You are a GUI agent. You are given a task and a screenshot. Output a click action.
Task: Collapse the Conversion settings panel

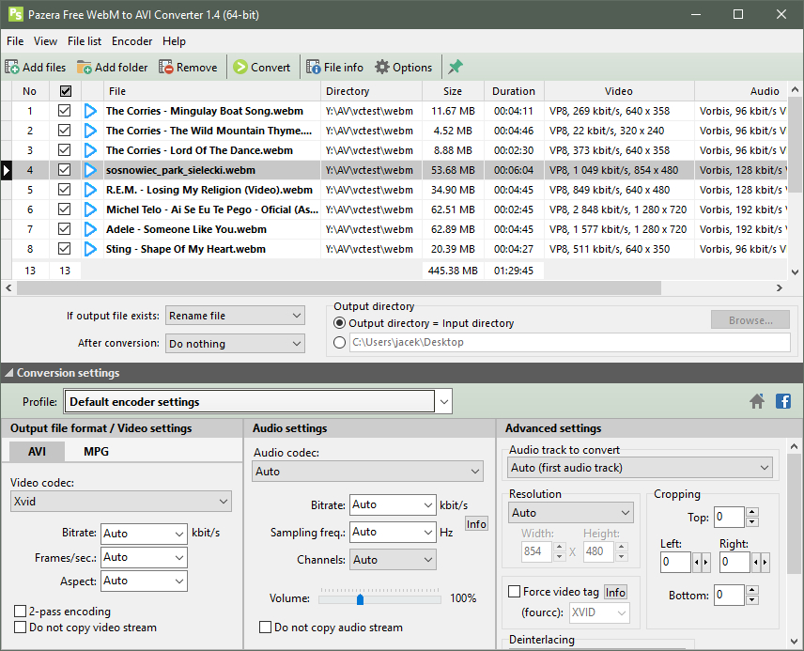click(x=8, y=373)
